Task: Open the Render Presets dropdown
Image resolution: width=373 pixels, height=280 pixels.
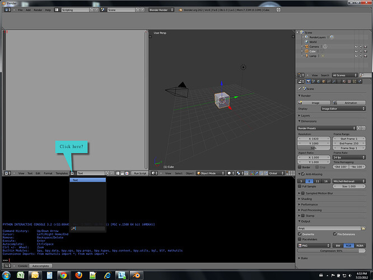Action: click(x=327, y=128)
